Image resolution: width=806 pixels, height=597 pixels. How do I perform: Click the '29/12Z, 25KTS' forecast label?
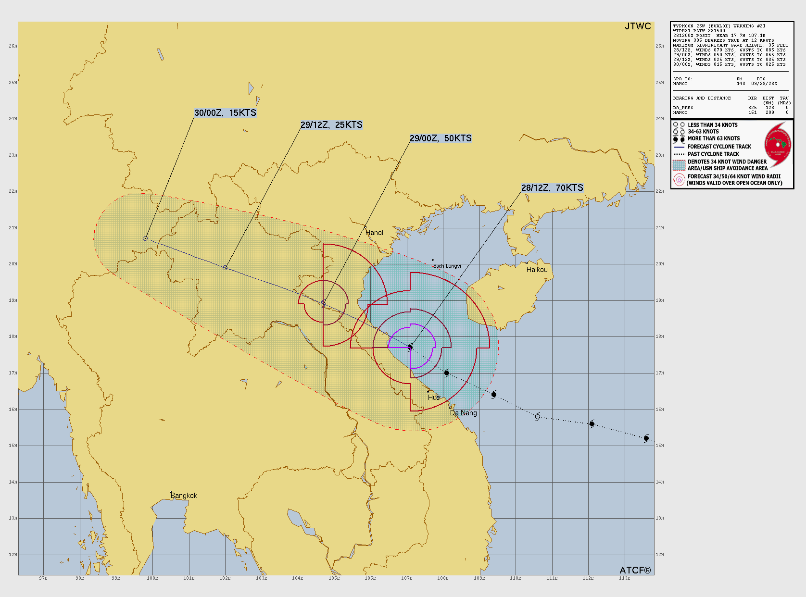coord(331,125)
